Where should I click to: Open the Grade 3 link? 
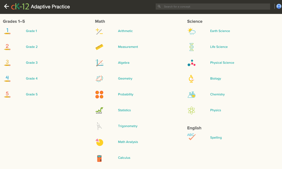point(32,63)
